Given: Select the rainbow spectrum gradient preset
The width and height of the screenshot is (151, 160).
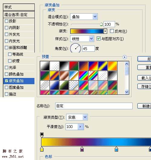Looking at the screenshot, I should click(84, 75).
